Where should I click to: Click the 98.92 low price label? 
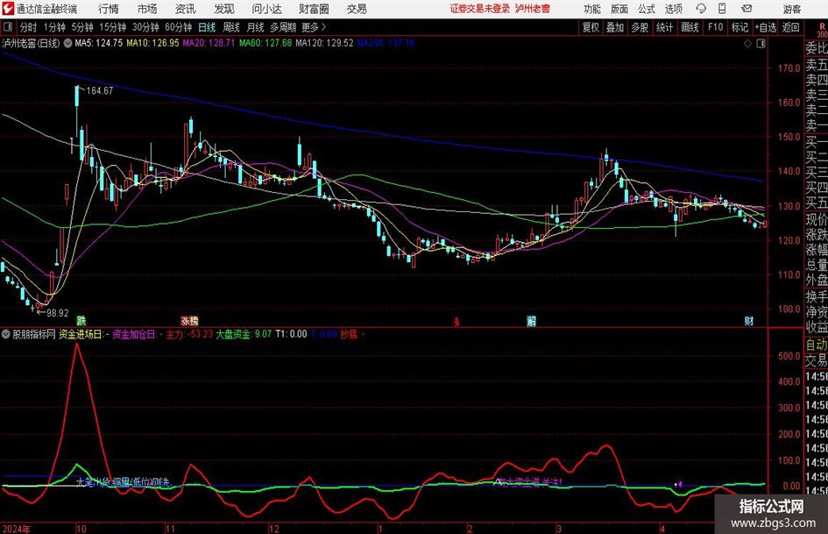(x=58, y=313)
